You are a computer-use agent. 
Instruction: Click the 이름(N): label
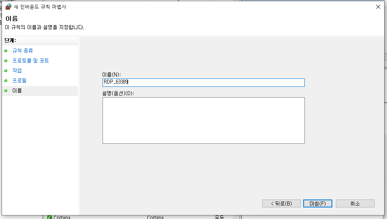coord(112,74)
